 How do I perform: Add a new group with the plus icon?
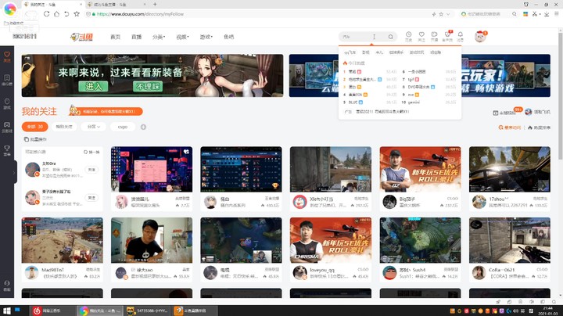point(143,127)
